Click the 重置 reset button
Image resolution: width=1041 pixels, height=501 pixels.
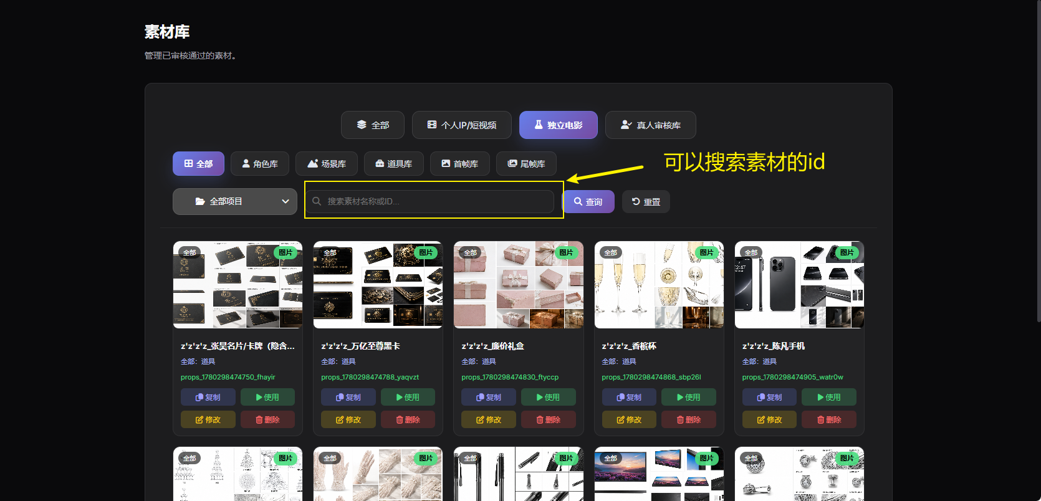click(646, 202)
